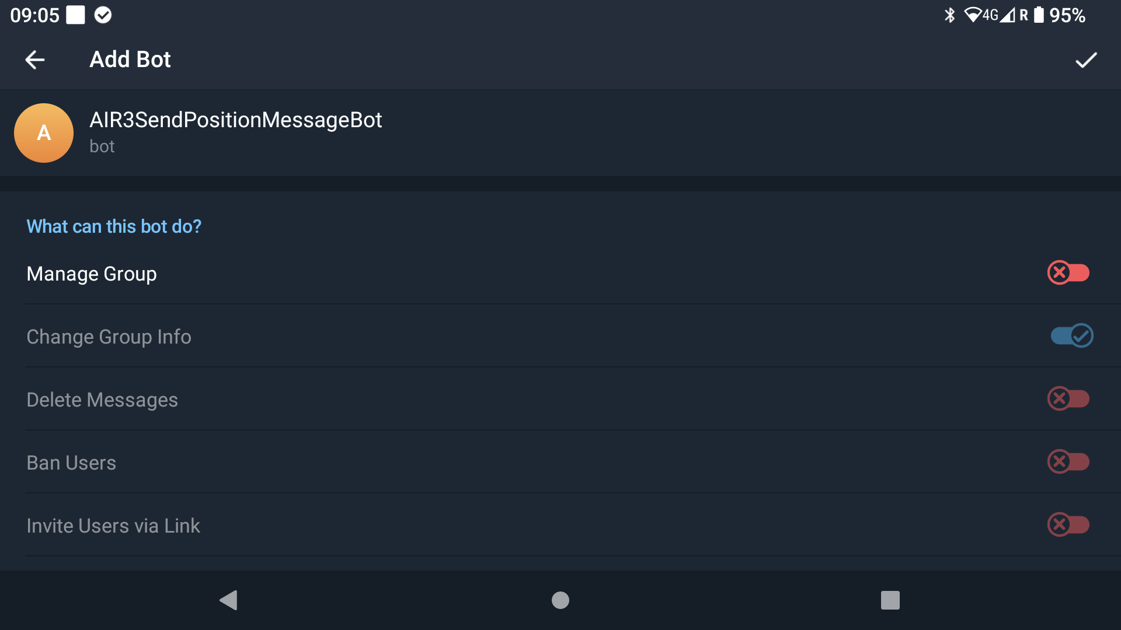Toggle the Ban Users switch
The width and height of the screenshot is (1121, 630).
pyautogui.click(x=1068, y=461)
